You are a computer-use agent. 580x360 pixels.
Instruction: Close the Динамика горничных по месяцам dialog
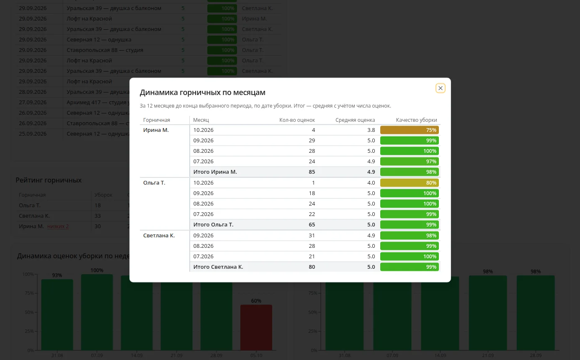tap(440, 88)
